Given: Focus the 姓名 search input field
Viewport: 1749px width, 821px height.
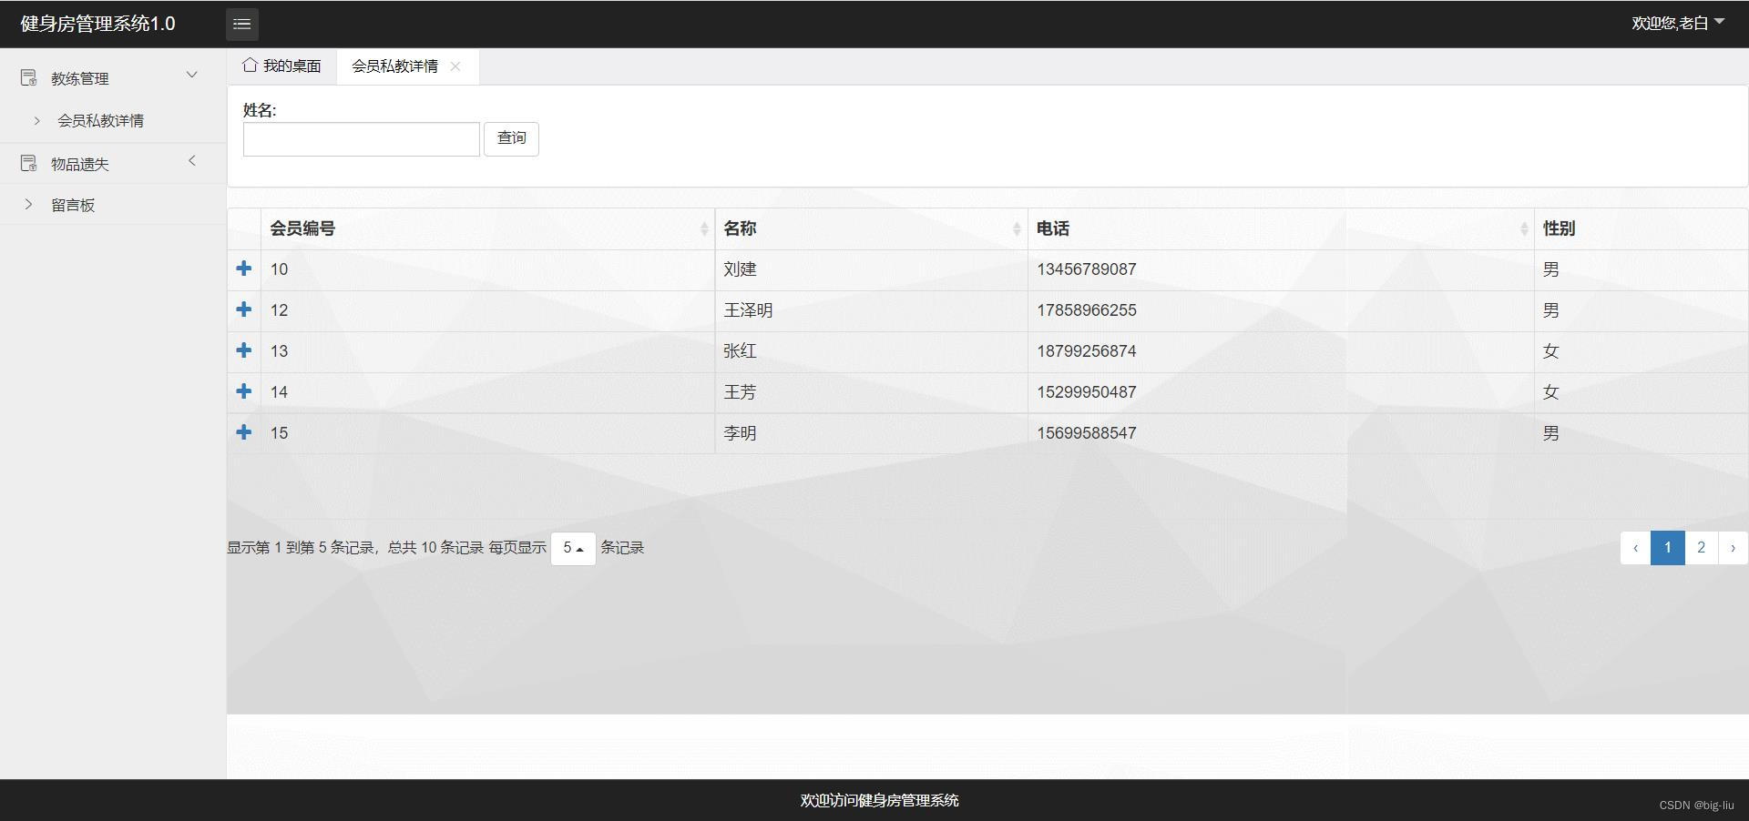Looking at the screenshot, I should click(362, 139).
